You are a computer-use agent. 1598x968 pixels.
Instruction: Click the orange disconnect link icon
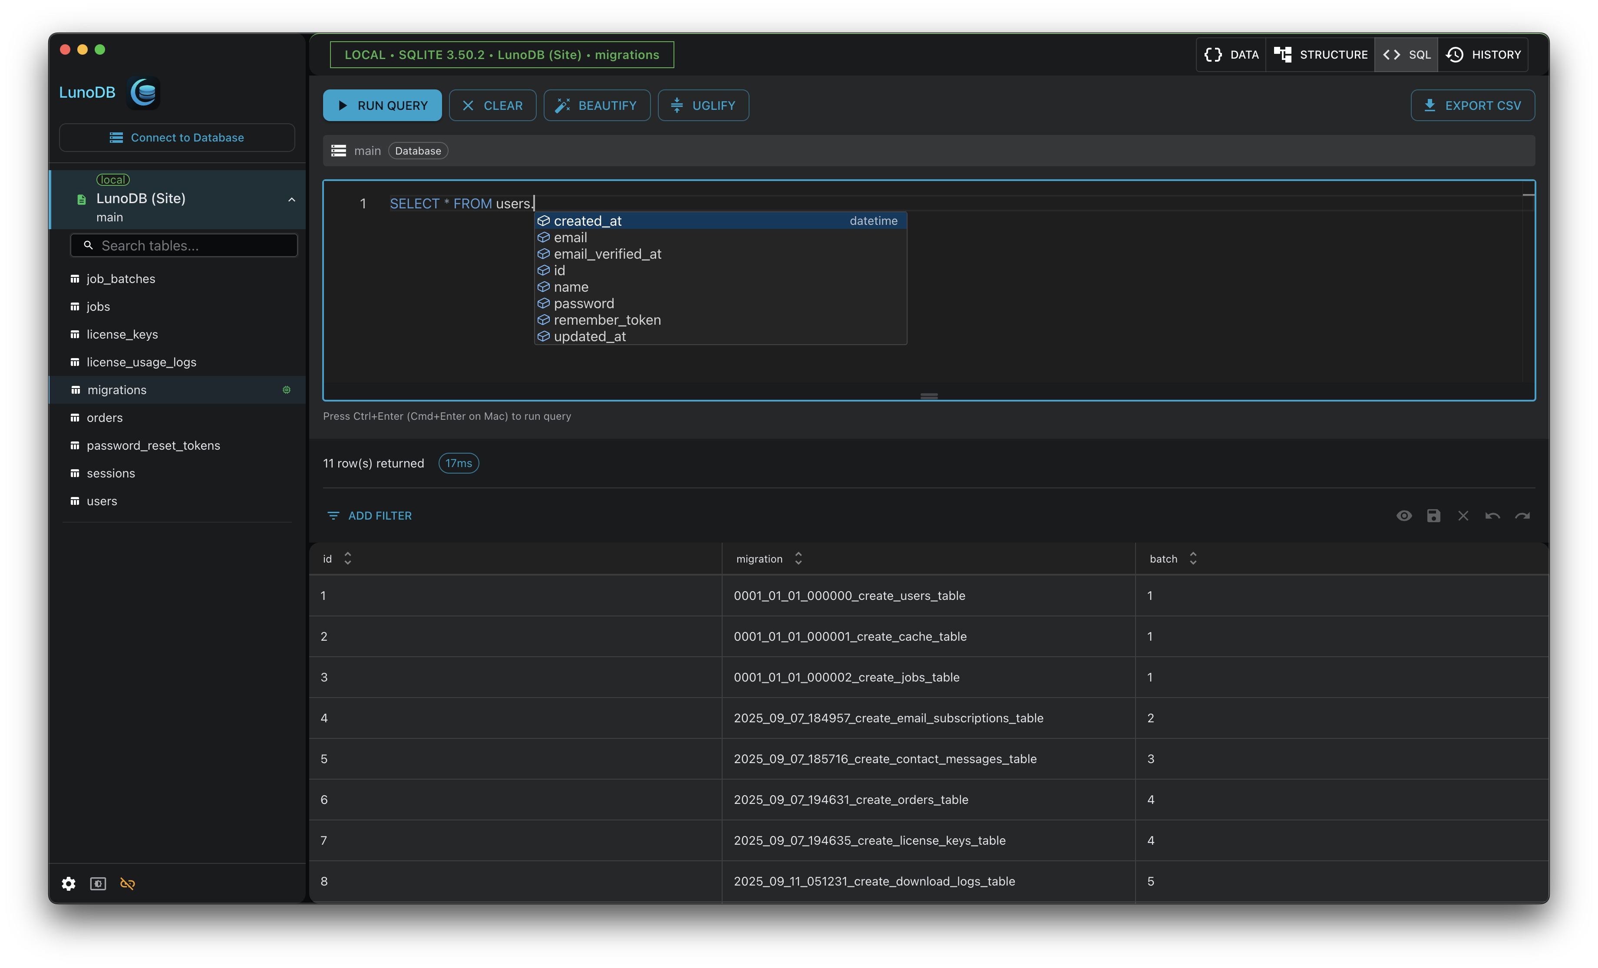pos(128,884)
